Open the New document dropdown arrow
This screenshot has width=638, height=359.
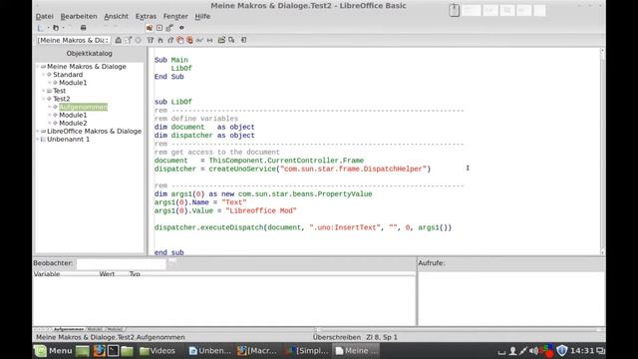[48, 28]
